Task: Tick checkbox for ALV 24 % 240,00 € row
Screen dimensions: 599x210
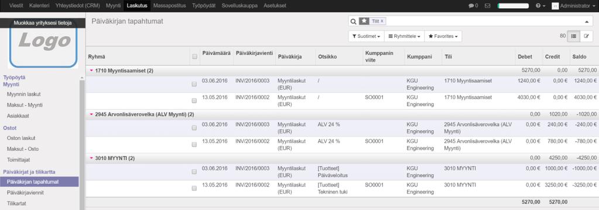Action: tap(194, 128)
